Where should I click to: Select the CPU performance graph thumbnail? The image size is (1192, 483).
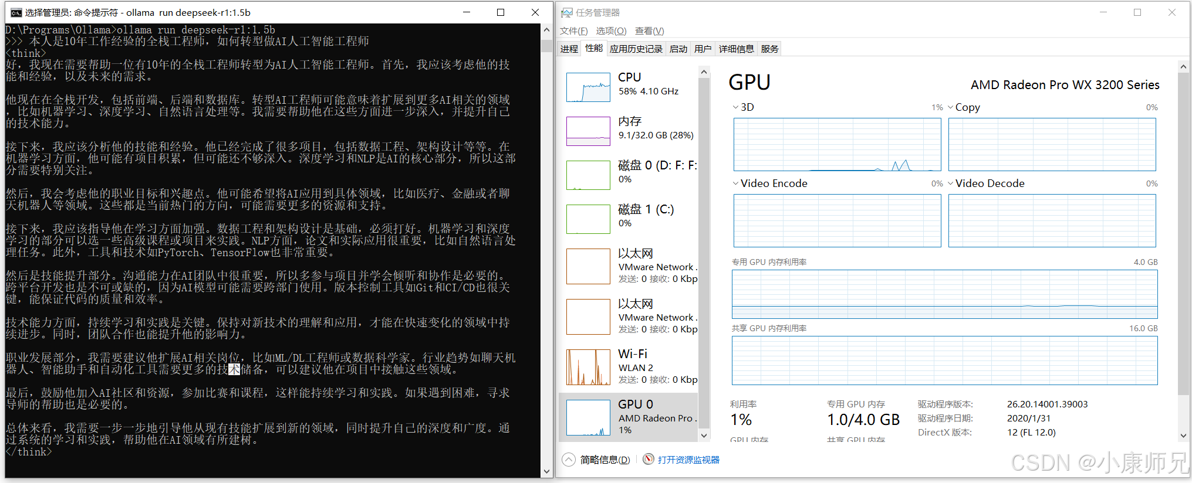tap(588, 87)
